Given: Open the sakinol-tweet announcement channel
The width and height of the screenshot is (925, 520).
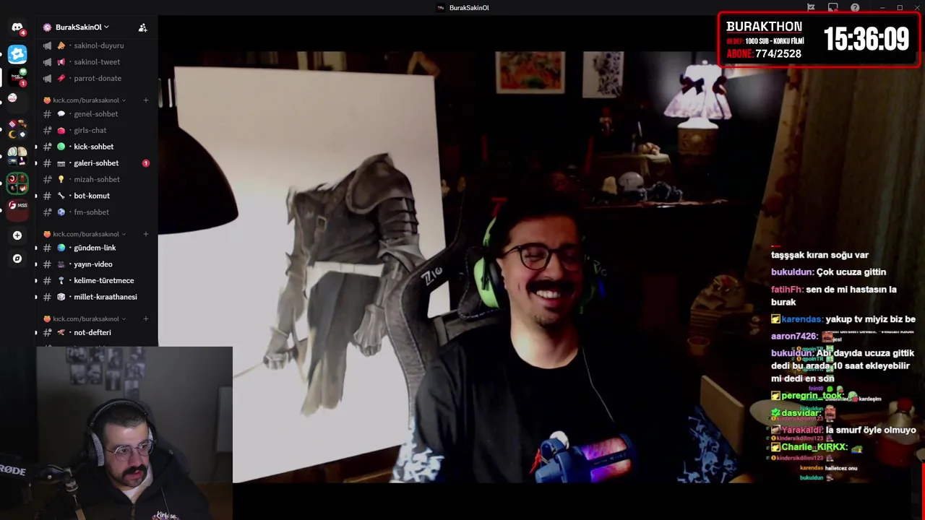Looking at the screenshot, I should pyautogui.click(x=96, y=62).
